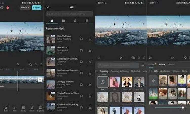Download the Epical Dramatic Backg.. track
The image size is (190, 114).
coord(90,108)
